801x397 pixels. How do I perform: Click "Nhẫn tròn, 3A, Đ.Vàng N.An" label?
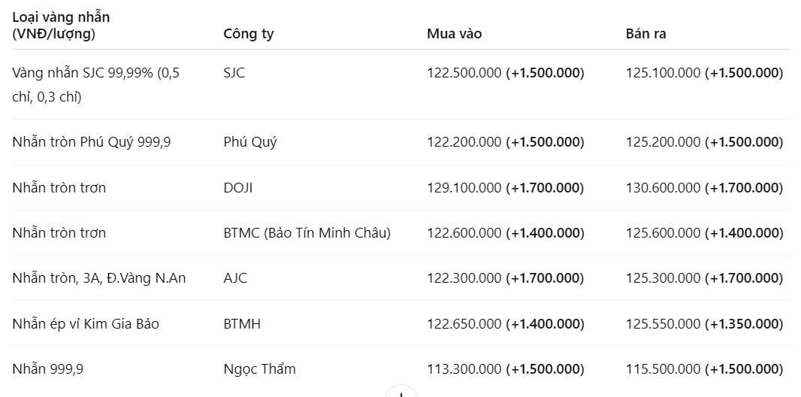(99, 278)
